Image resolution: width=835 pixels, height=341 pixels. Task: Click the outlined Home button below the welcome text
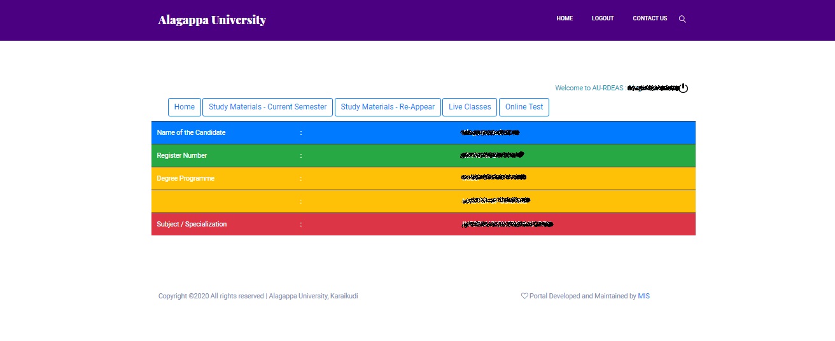(x=185, y=107)
